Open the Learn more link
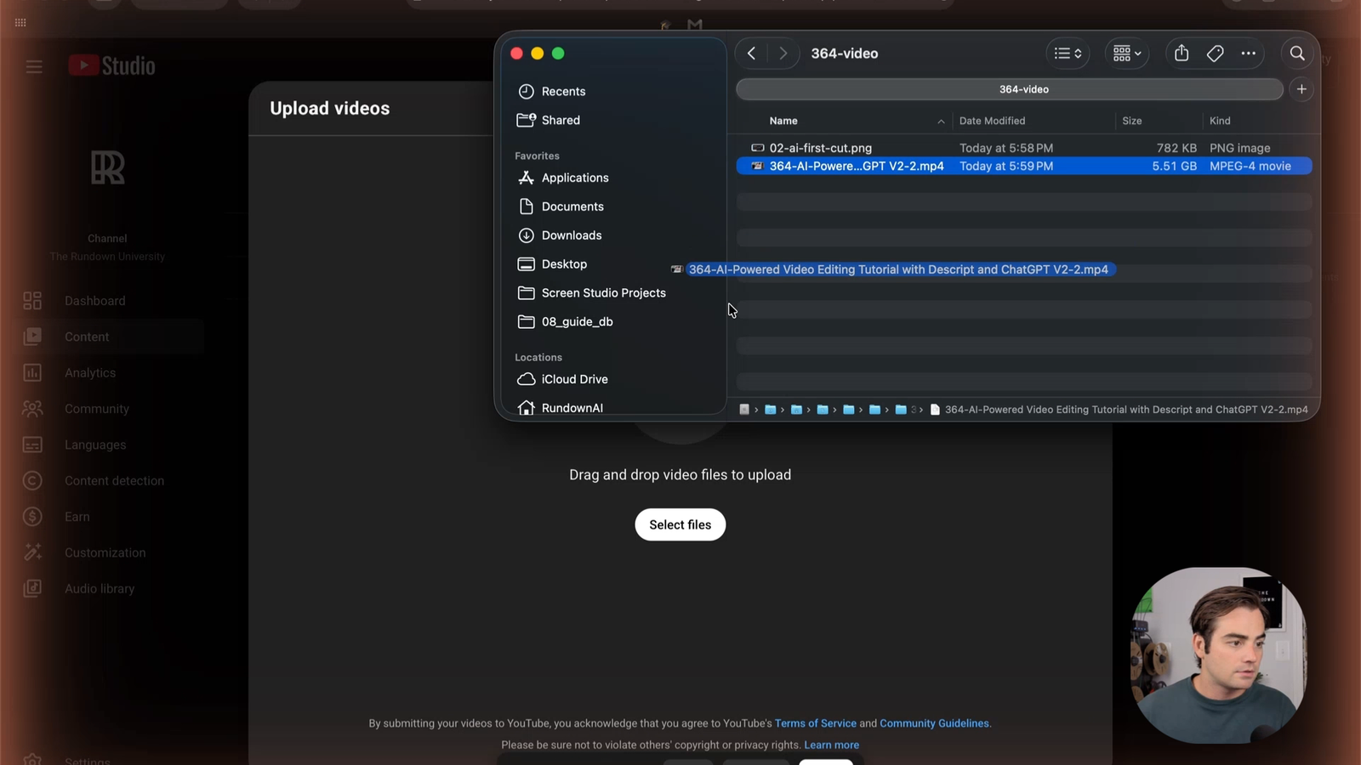The image size is (1361, 765). coord(831,745)
